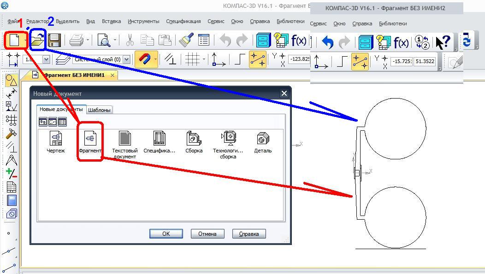Activate the What's This help cursor icon

pyautogui.click(x=443, y=42)
